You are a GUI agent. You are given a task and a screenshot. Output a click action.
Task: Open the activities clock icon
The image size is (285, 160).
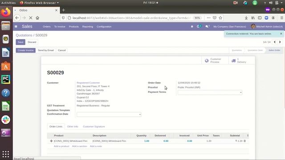click(199, 27)
